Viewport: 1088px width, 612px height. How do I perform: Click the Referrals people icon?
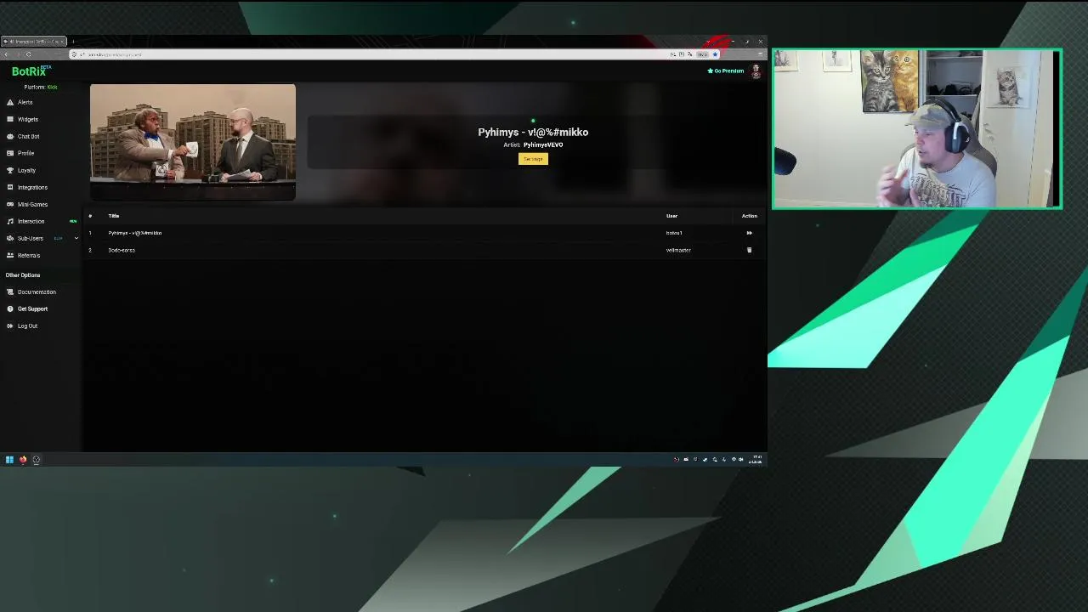10,255
